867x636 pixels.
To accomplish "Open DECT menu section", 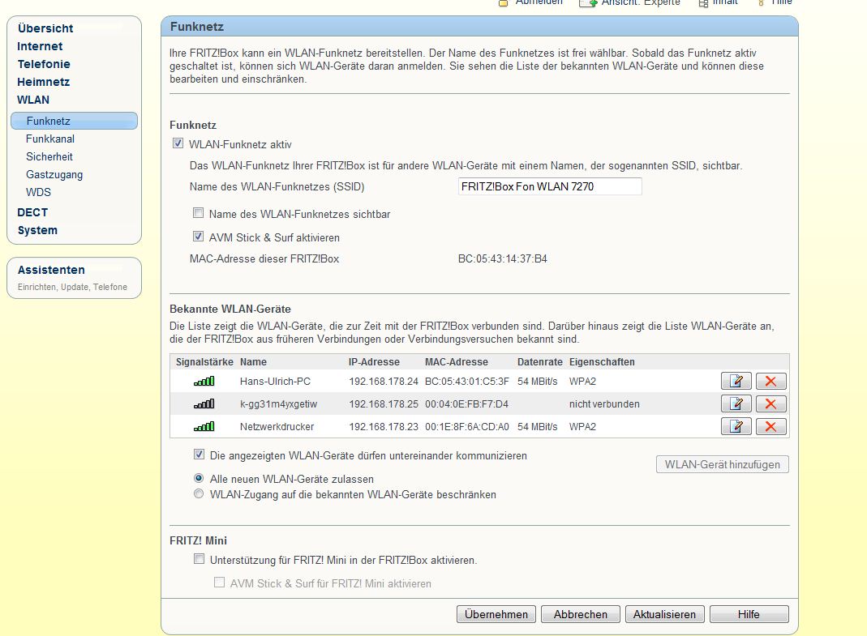I will [x=32, y=212].
